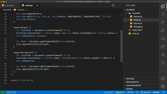Open the Remote Explorer view

click(163, 38)
